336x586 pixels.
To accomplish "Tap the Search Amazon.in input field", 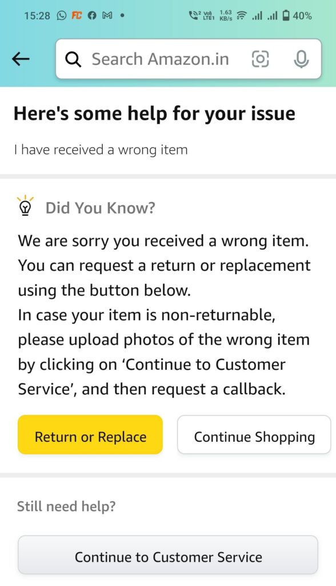I will click(x=160, y=59).
